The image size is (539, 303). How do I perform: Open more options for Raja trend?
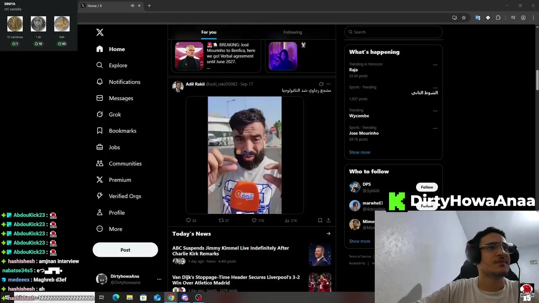(x=435, y=65)
